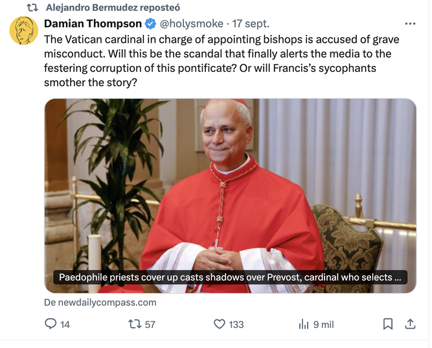This screenshot has width=432, height=348.
Task: Click the Paedophile priests cover up headline caption
Action: click(x=230, y=277)
